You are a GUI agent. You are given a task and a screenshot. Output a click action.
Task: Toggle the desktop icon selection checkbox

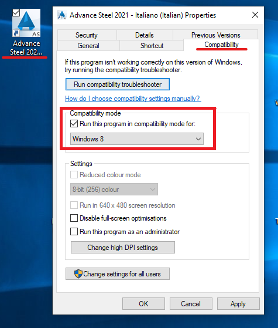16,12
